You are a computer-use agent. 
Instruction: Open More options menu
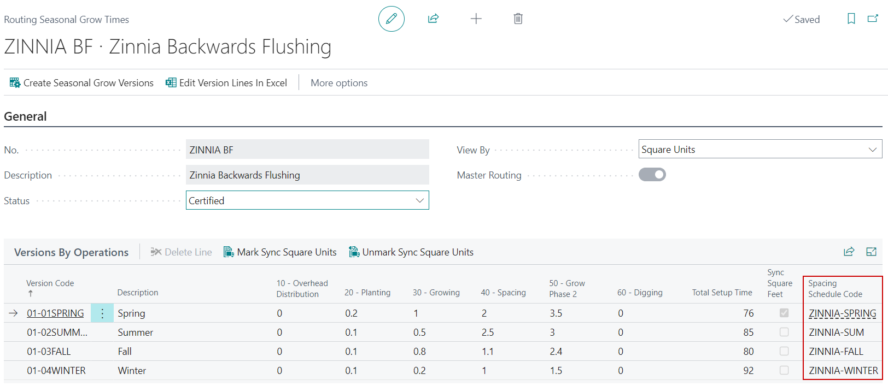point(339,83)
